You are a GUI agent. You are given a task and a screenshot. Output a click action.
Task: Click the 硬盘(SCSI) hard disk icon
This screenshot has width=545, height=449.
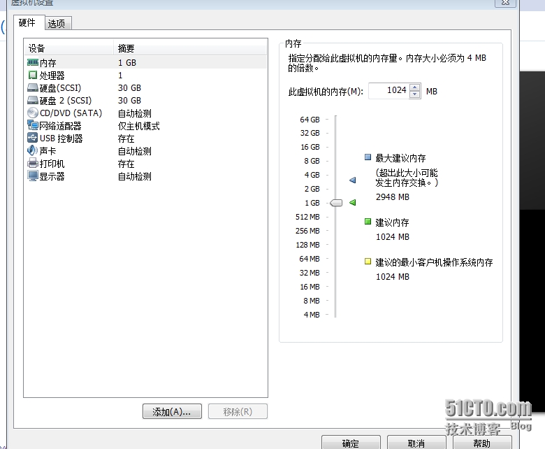click(x=33, y=87)
